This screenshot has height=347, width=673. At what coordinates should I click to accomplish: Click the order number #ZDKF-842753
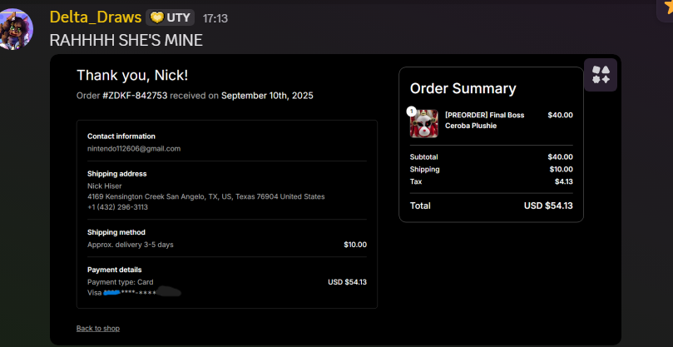click(135, 96)
